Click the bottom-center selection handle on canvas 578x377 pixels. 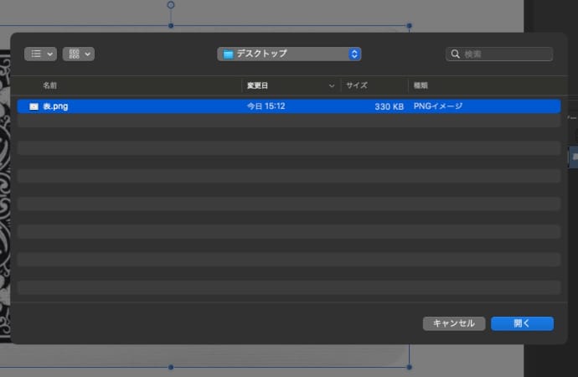point(171,367)
